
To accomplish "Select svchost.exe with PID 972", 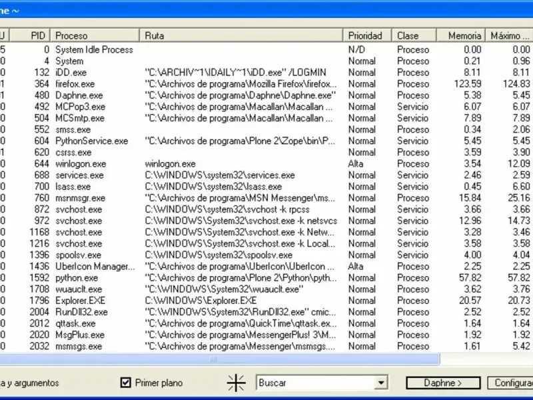I will pos(79,221).
